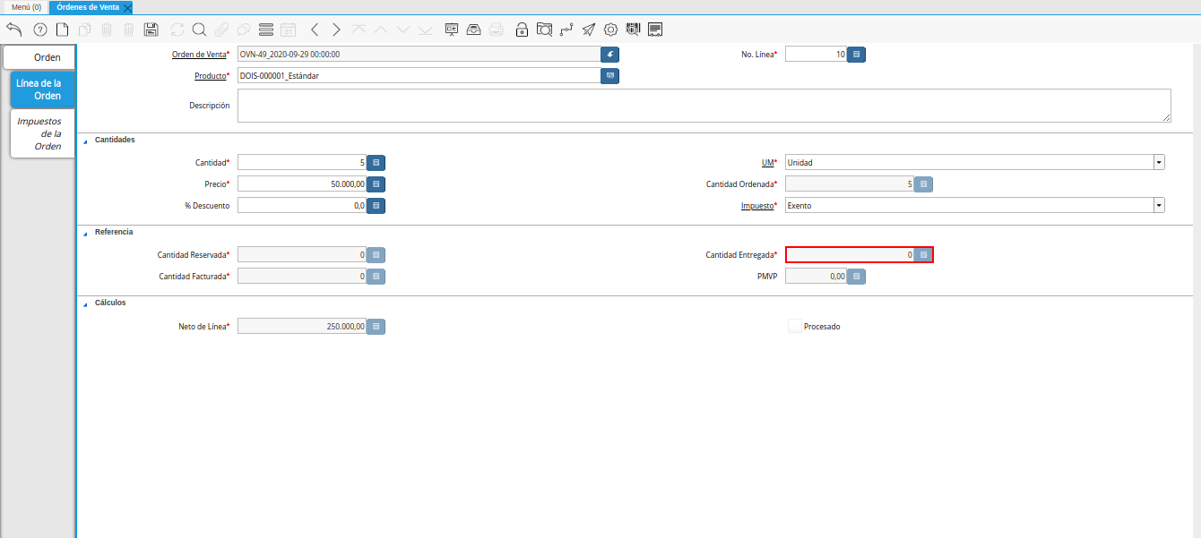Open the Attachment paperclip icon
The image size is (1201, 538).
tap(221, 30)
